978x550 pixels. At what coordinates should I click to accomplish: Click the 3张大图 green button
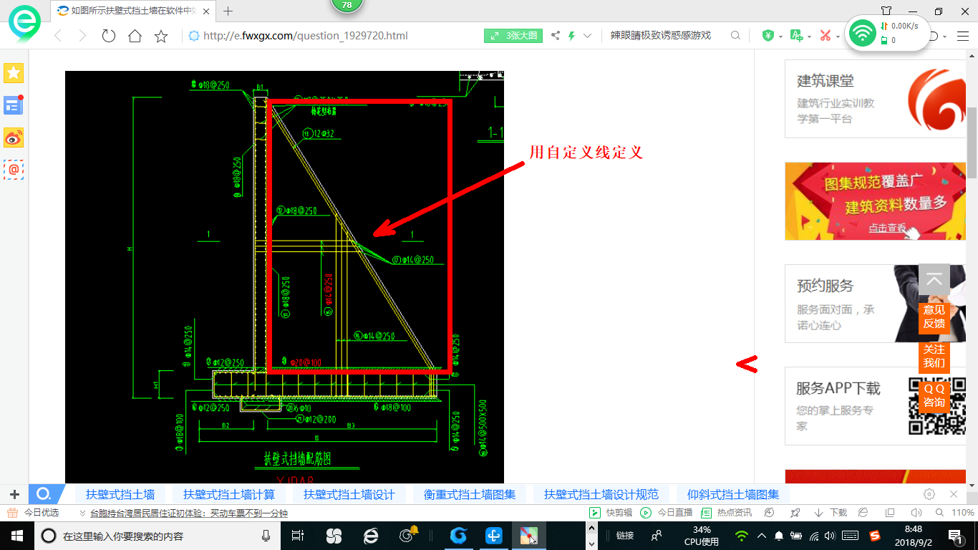coord(513,36)
